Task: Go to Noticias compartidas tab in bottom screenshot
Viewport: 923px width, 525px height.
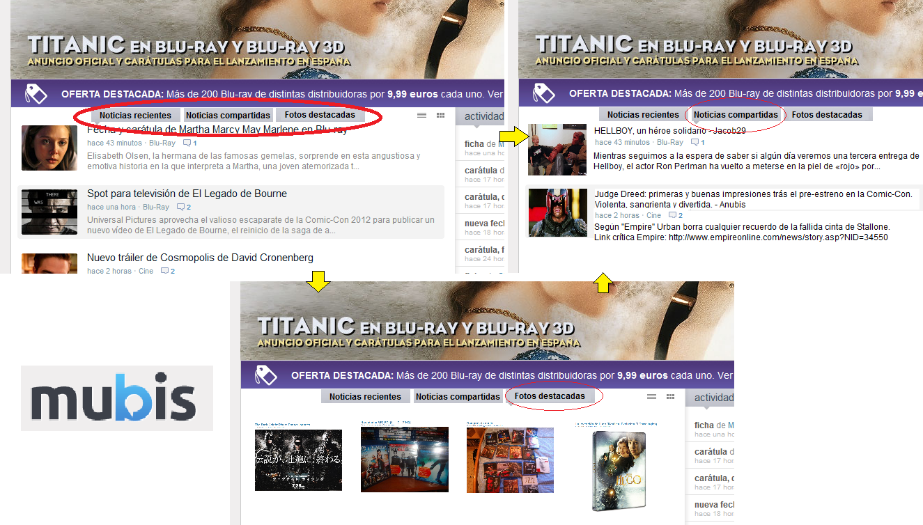Action: [458, 397]
